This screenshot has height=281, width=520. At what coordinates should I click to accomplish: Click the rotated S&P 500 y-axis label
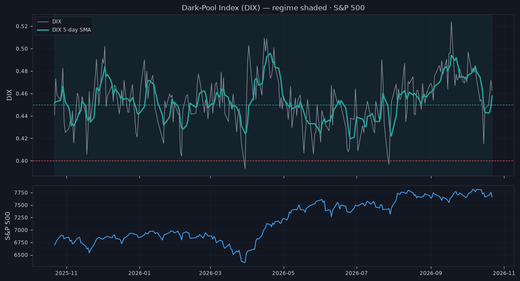[x=8, y=226]
